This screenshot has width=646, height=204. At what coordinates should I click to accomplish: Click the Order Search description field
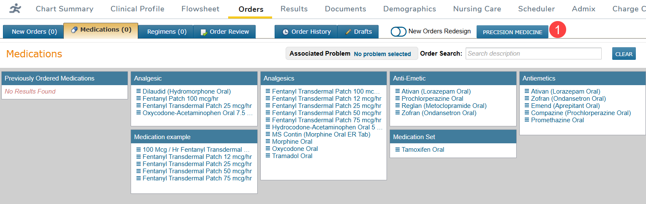pyautogui.click(x=533, y=54)
